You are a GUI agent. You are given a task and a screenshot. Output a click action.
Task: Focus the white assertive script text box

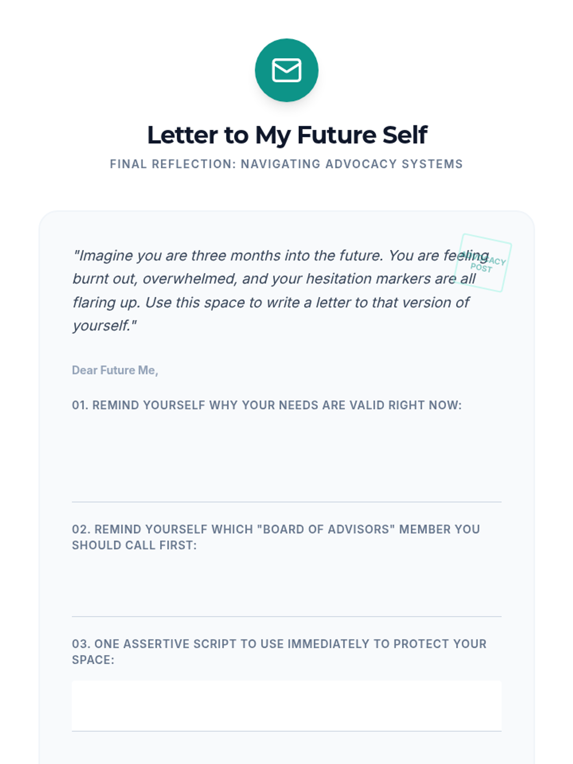click(x=286, y=706)
